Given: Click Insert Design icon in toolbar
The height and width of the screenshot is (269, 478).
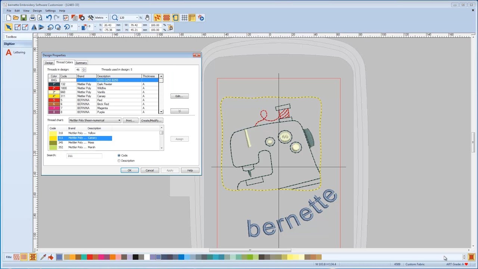Looking at the screenshot, I should [66, 18].
